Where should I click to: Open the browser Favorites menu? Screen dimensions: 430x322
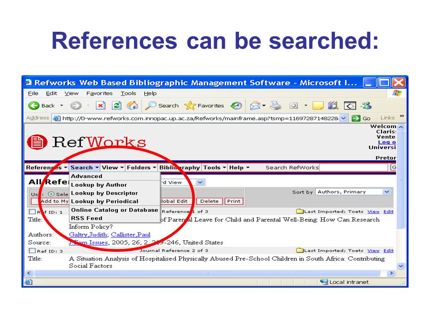[99, 93]
